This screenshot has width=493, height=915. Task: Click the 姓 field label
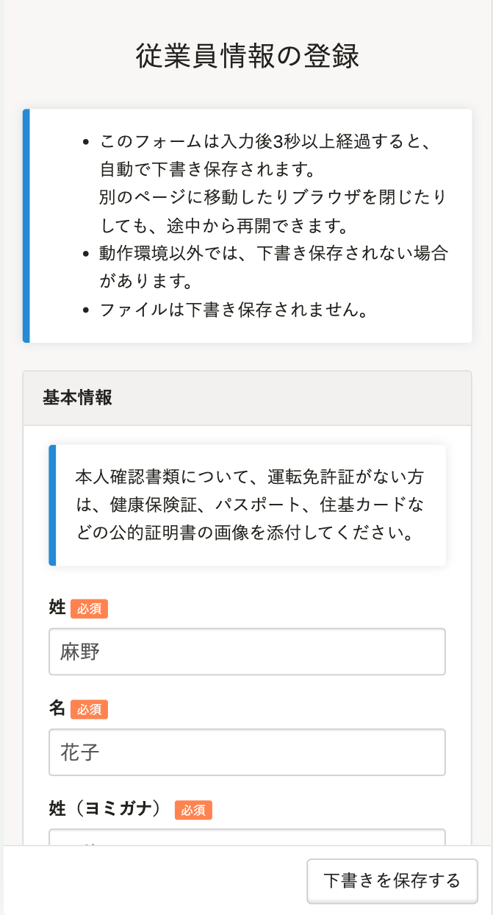[x=57, y=609]
